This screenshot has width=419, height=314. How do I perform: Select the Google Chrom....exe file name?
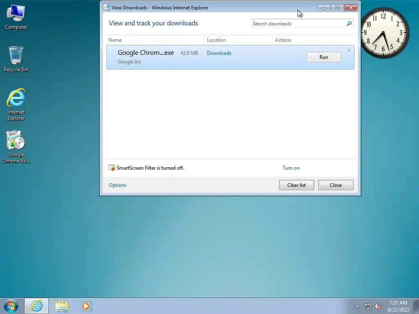(146, 53)
